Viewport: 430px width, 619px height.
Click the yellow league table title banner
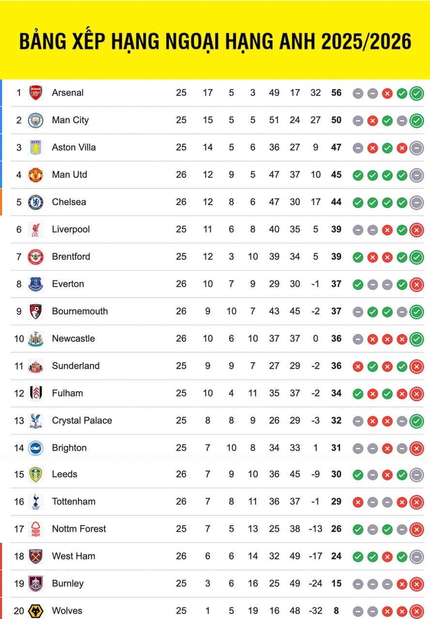215,41
